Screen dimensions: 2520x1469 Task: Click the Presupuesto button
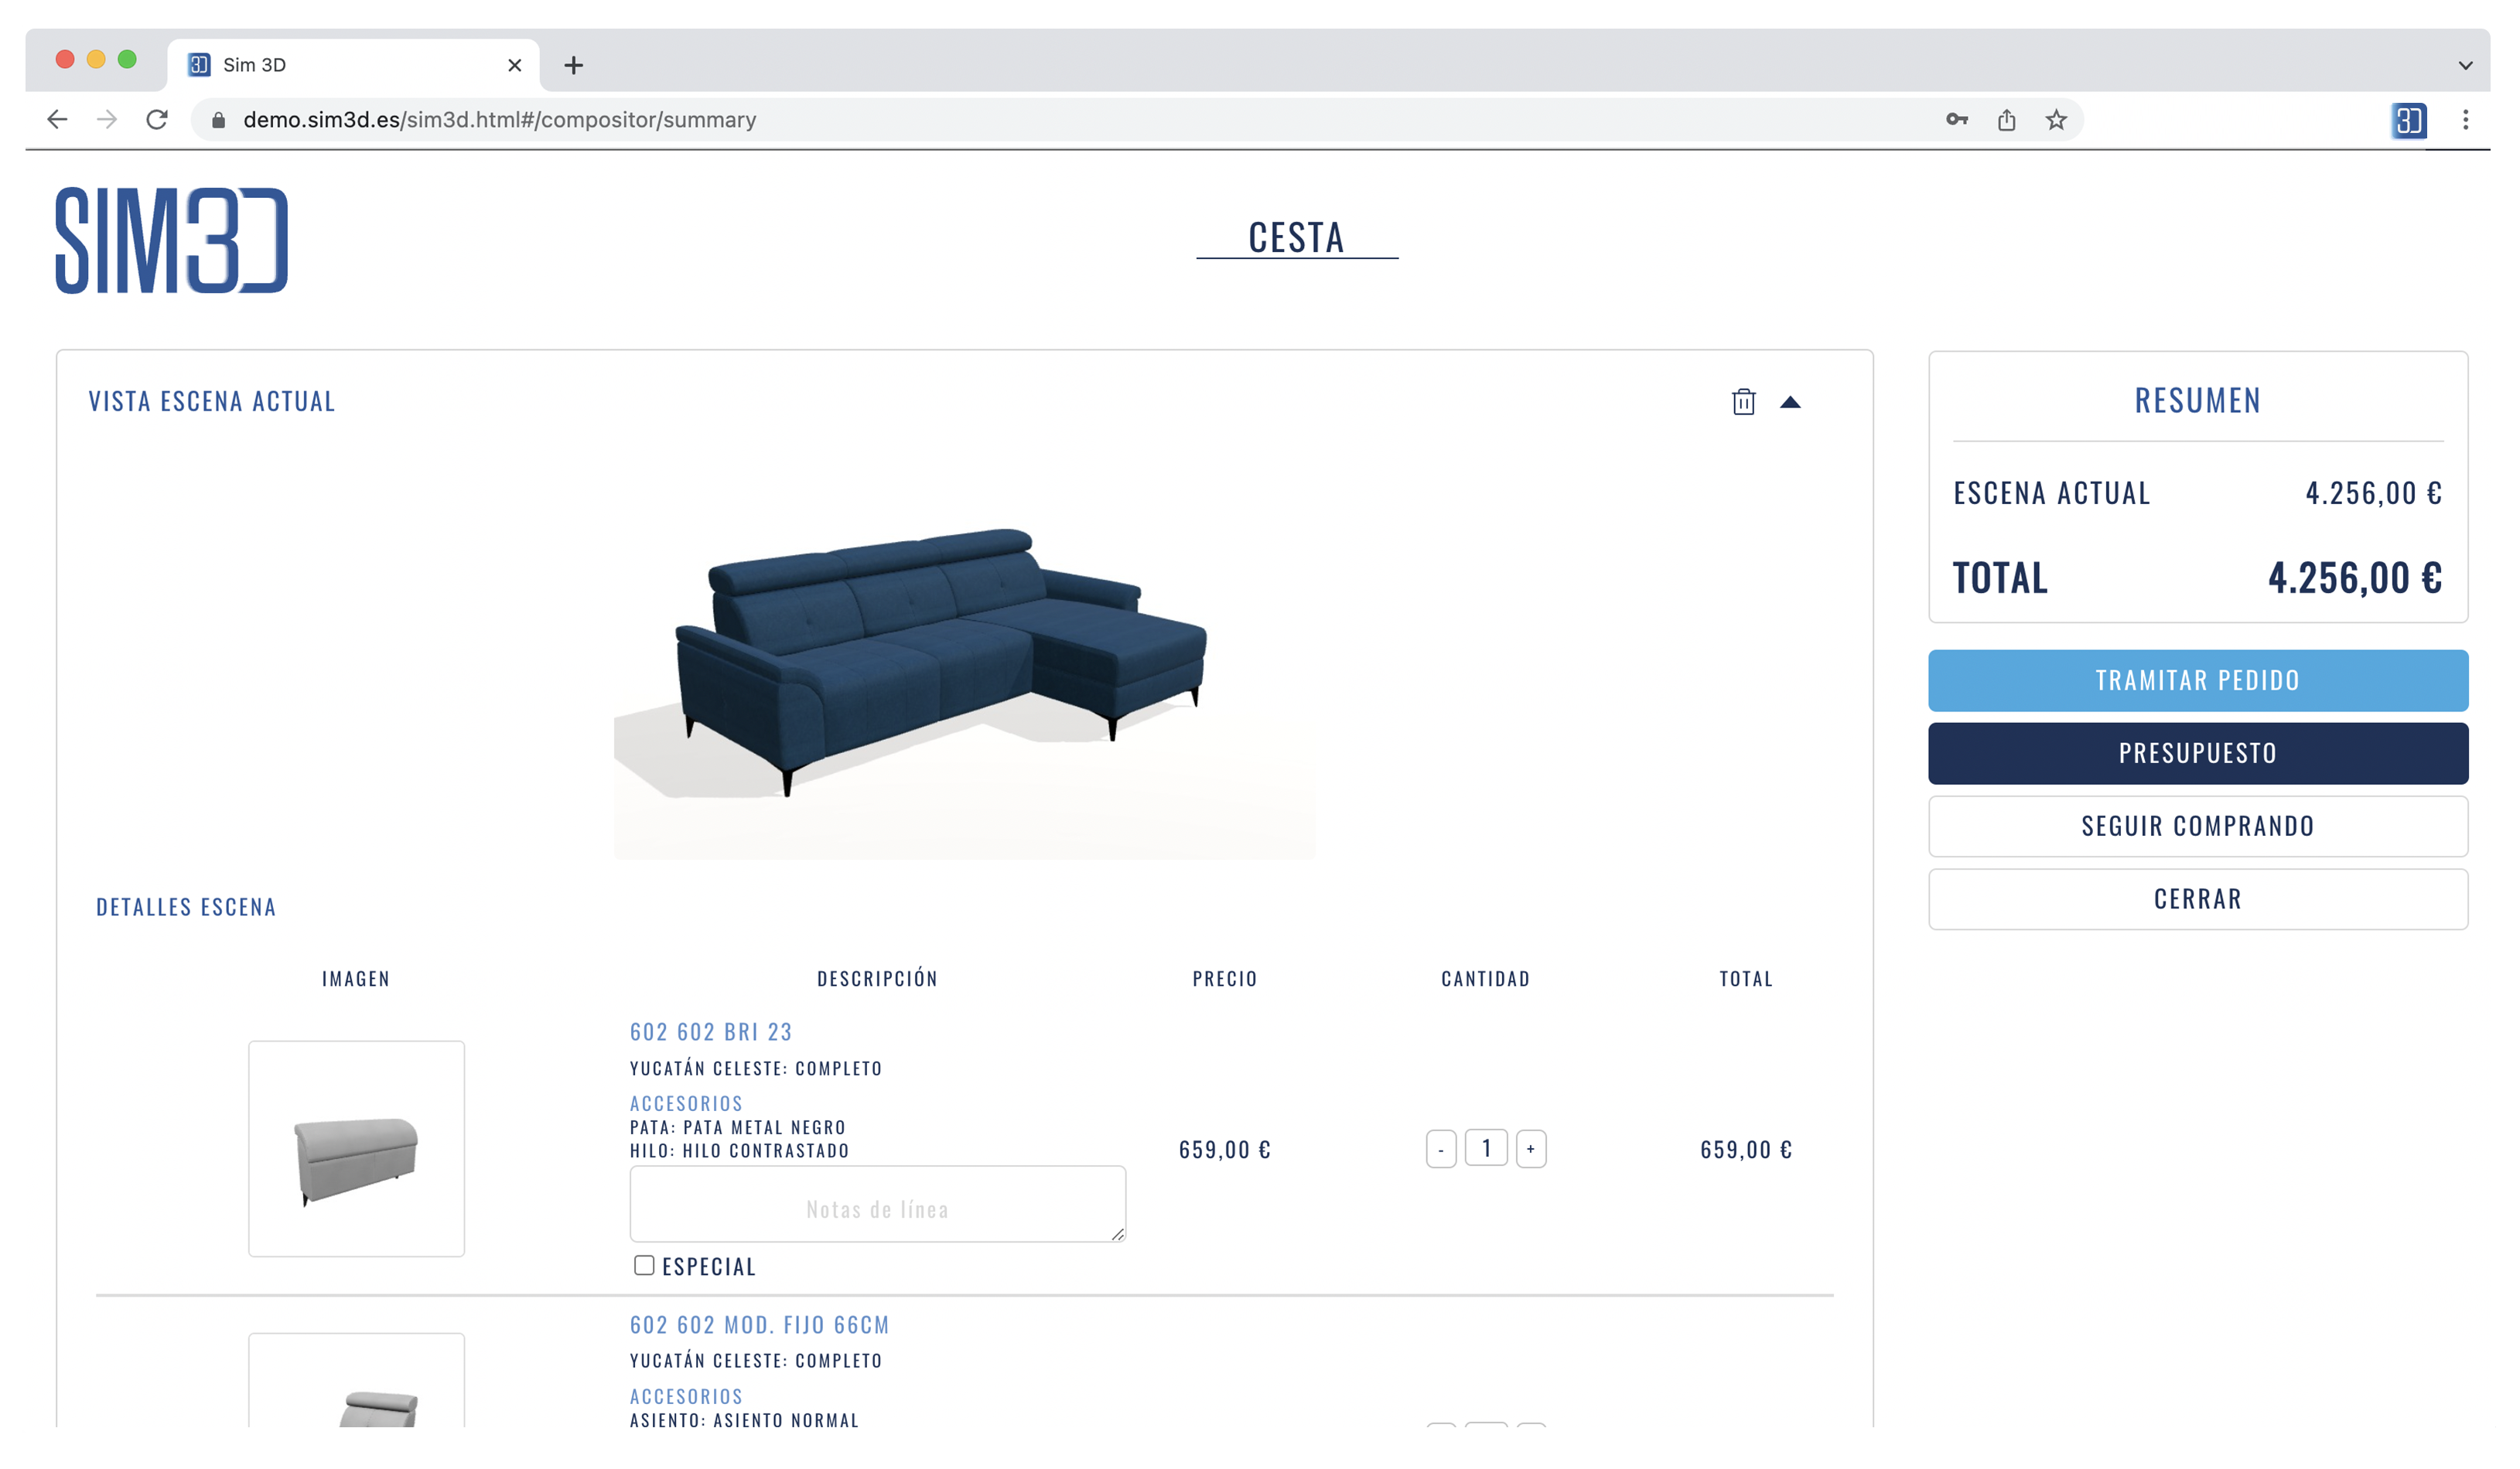2198,754
